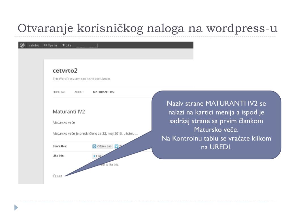Click the 'Matursko veče je predviđeno za 22. maj 2013' text
The width and height of the screenshot is (290, 218).
pos(88,133)
